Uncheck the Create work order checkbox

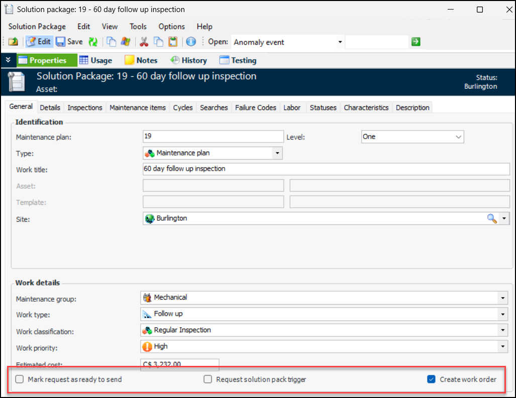click(431, 379)
